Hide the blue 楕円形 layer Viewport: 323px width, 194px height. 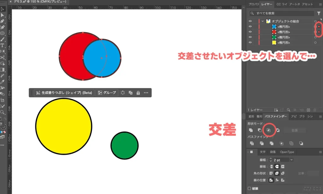[250, 26]
